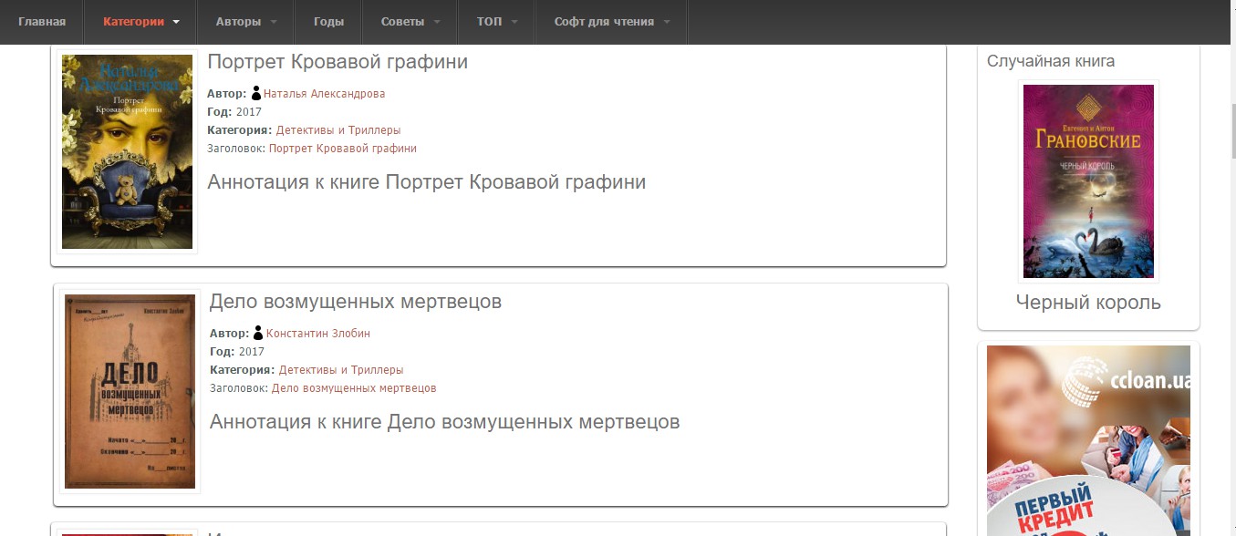The height and width of the screenshot is (536, 1236).
Task: Open the Категории menu
Action: click(x=133, y=22)
